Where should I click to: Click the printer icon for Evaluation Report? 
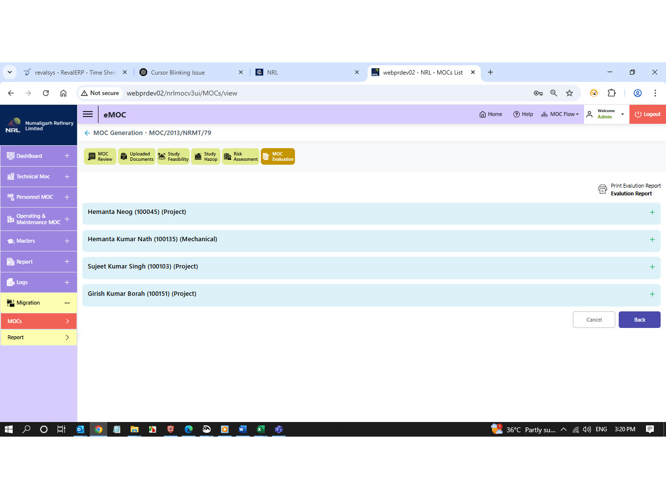point(603,190)
